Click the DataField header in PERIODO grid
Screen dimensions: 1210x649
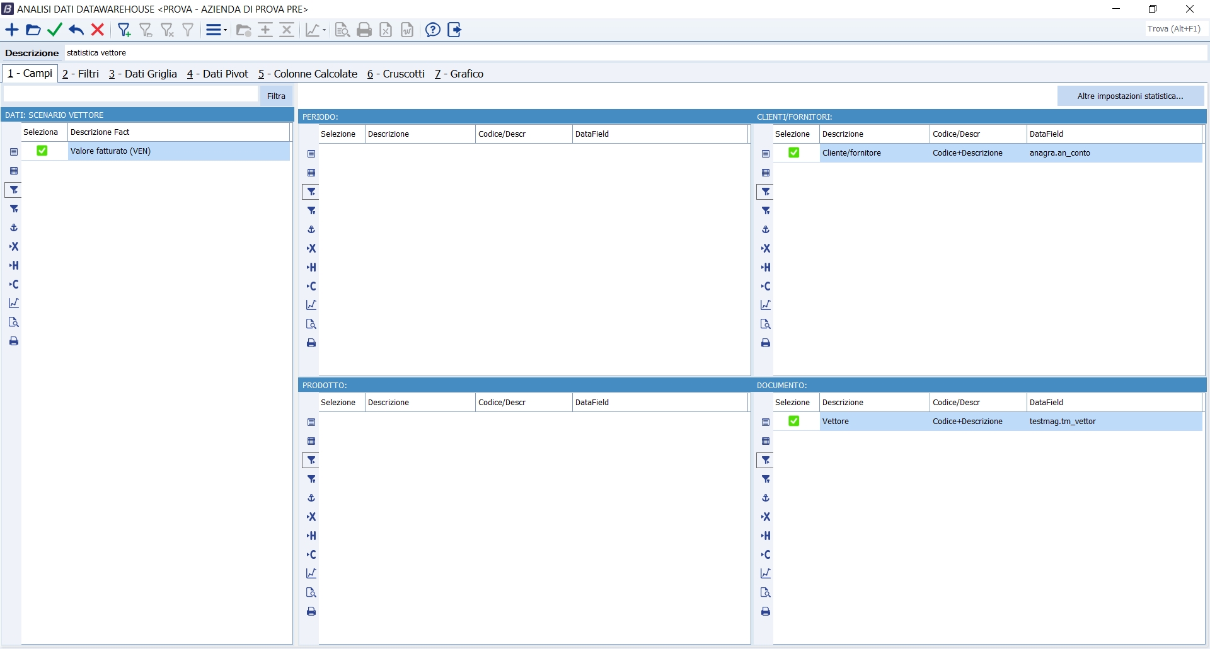click(660, 134)
